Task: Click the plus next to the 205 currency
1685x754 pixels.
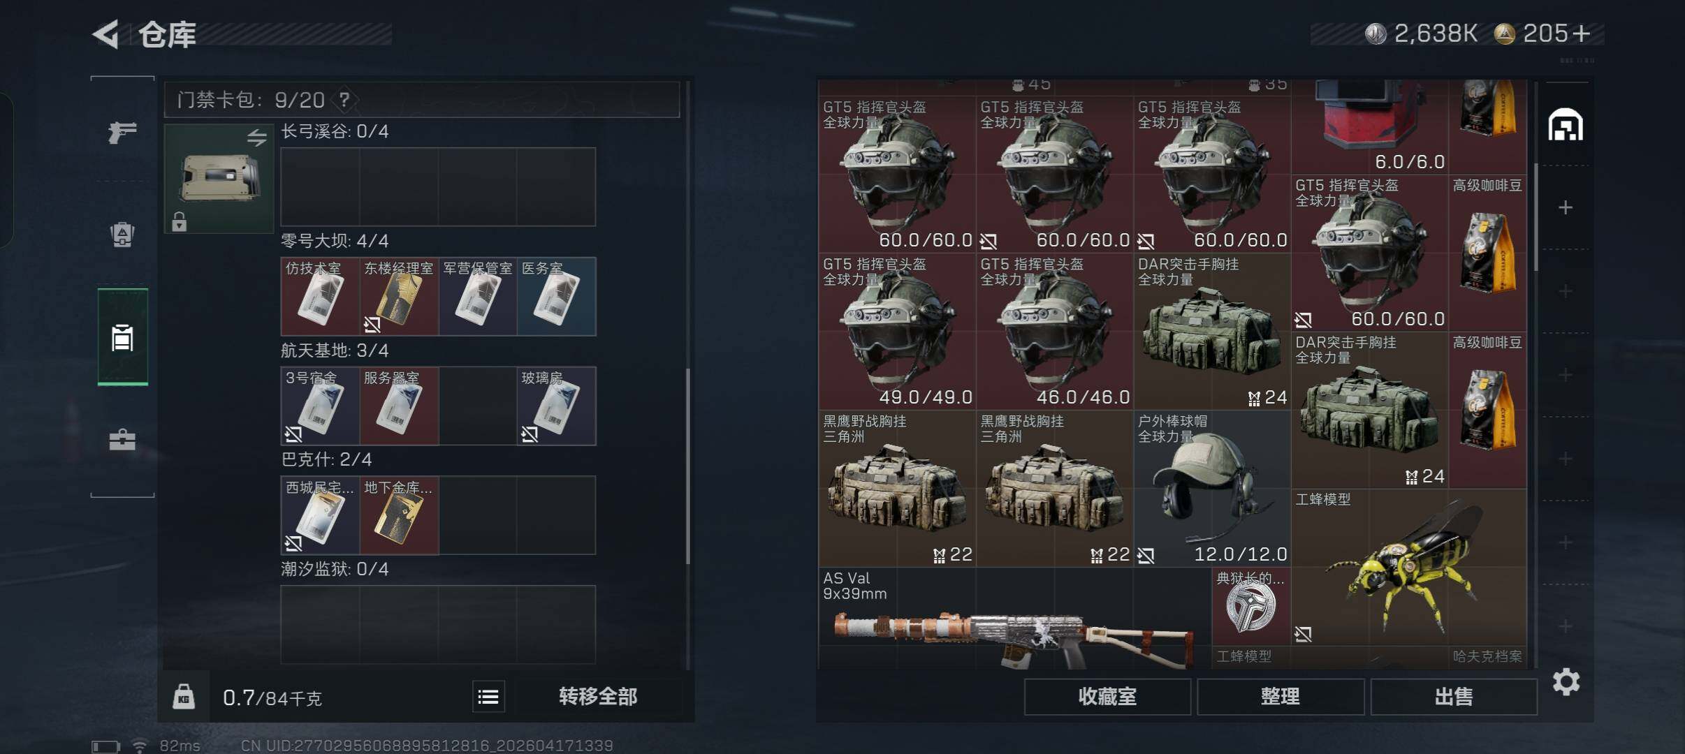Action: click(1582, 34)
